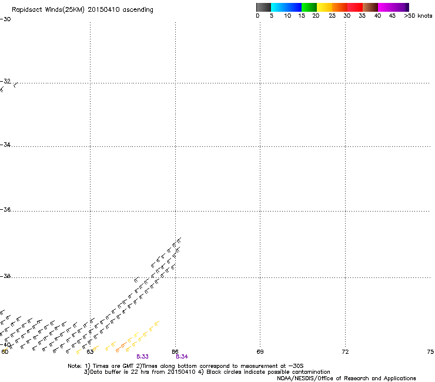
Task: Click the '63' longitude axis label
Action: click(90, 352)
